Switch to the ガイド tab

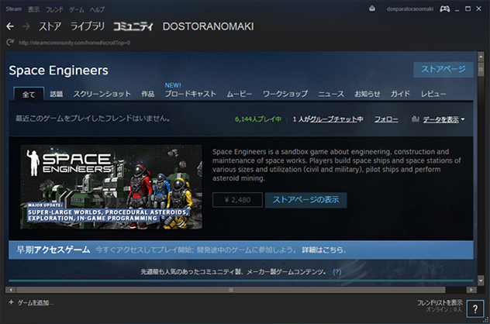400,94
